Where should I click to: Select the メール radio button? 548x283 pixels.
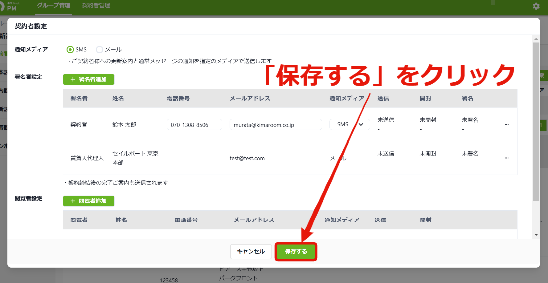coord(100,50)
